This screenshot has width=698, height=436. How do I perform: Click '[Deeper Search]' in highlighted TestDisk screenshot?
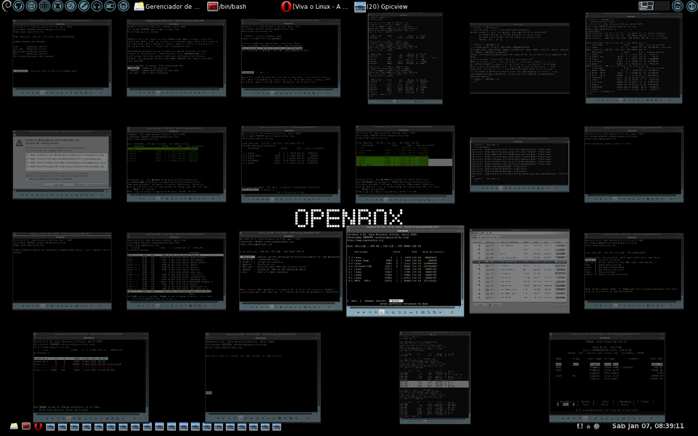click(375, 301)
